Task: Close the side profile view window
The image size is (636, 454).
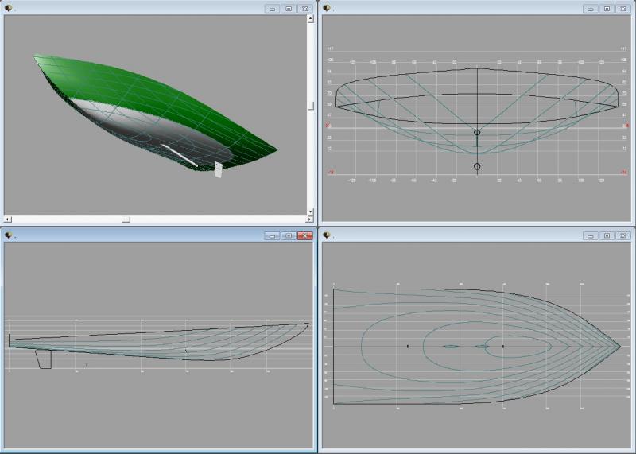Action: pos(305,236)
